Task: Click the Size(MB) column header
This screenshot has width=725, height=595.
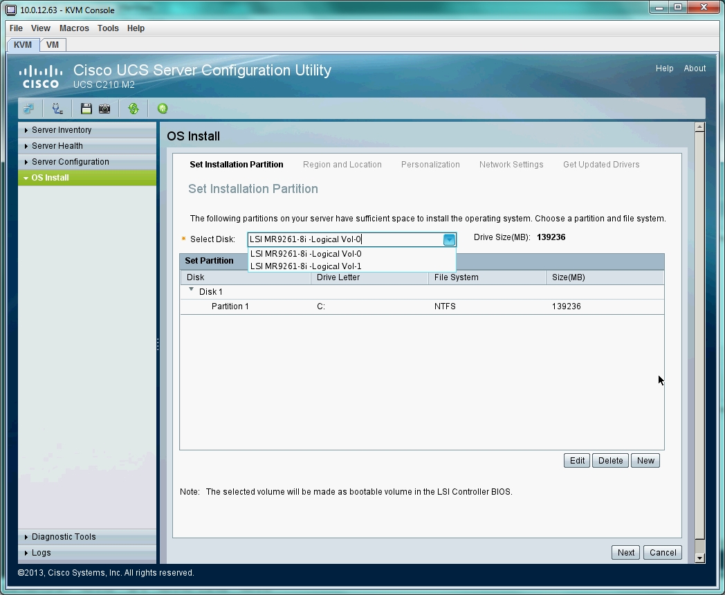Action: [x=605, y=277]
